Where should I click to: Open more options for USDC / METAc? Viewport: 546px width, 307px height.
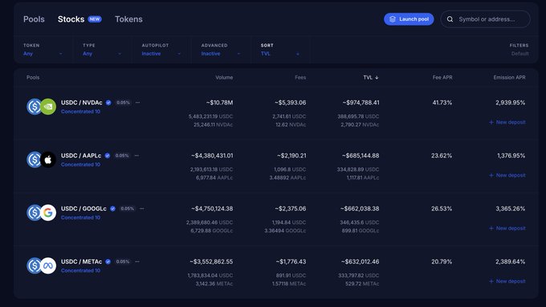tap(137, 261)
